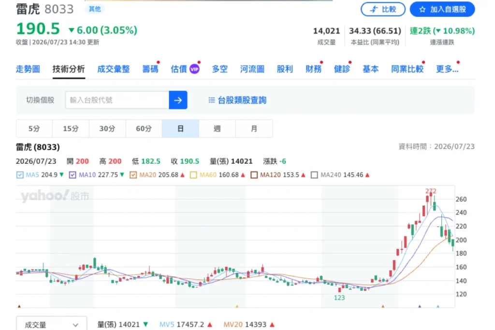Click the 資料時間：2026/07/23 label
The image size is (495, 330).
[x=437, y=146]
